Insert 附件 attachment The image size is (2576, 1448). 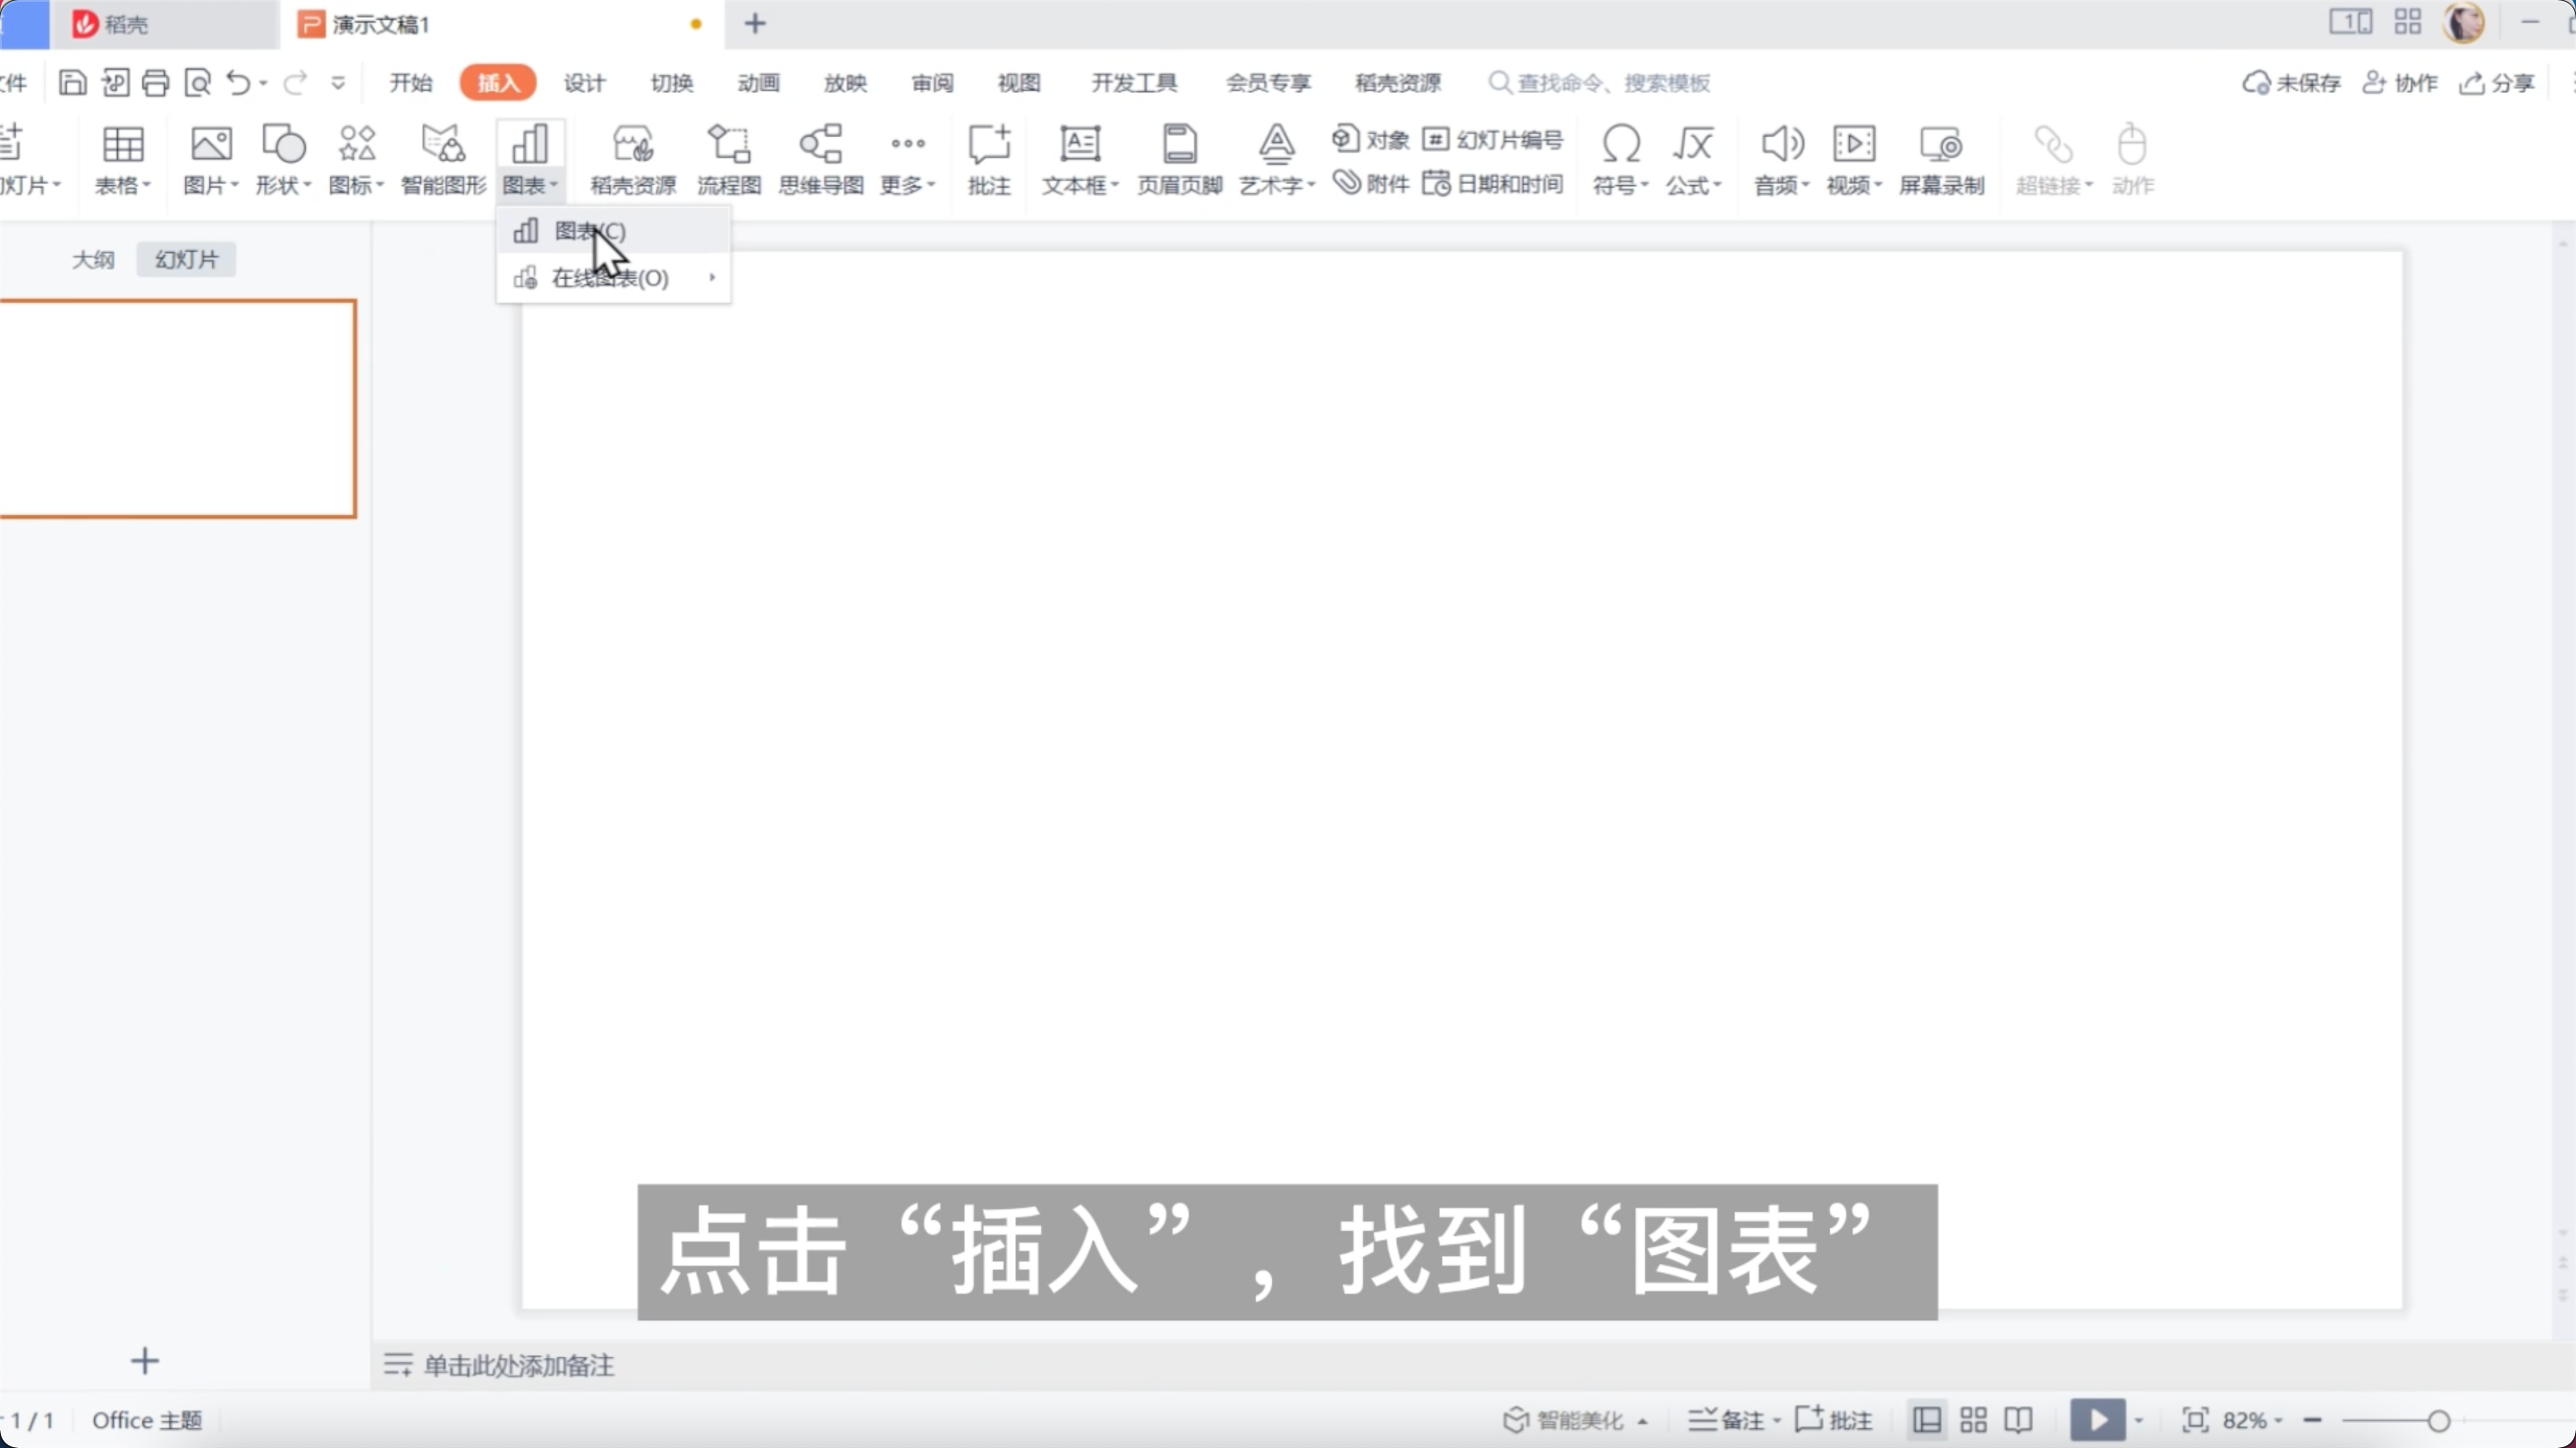[x=1371, y=183]
